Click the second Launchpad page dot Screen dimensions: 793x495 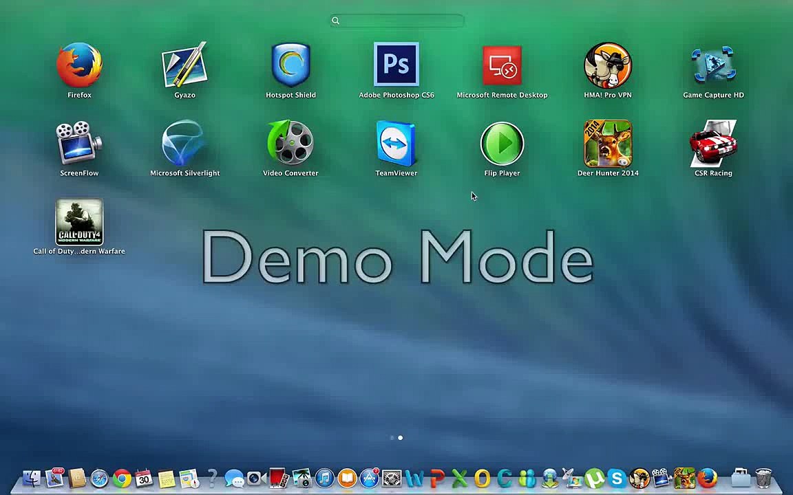[401, 438]
